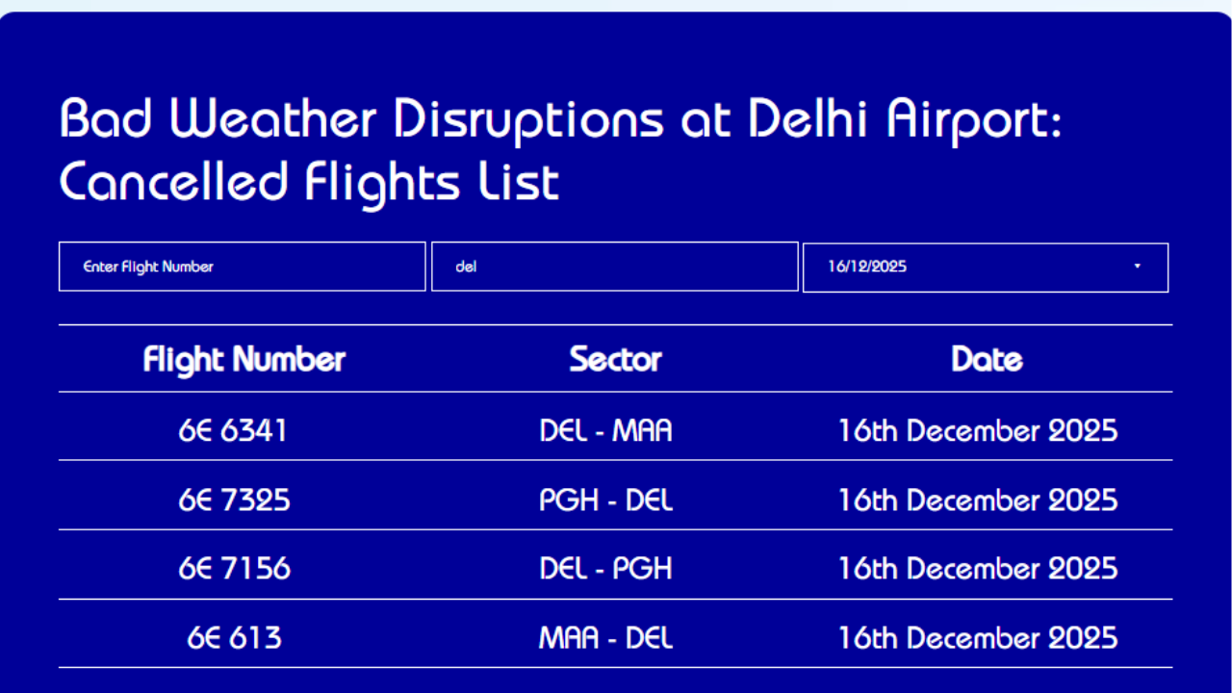Click 16th December 2025 beside 6E 613

pyautogui.click(x=978, y=637)
